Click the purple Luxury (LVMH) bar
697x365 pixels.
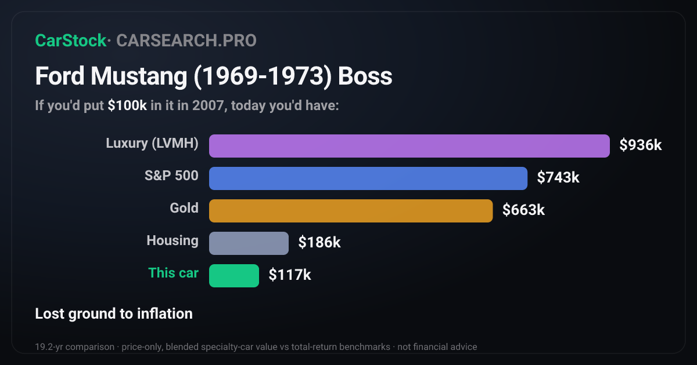pyautogui.click(x=409, y=146)
